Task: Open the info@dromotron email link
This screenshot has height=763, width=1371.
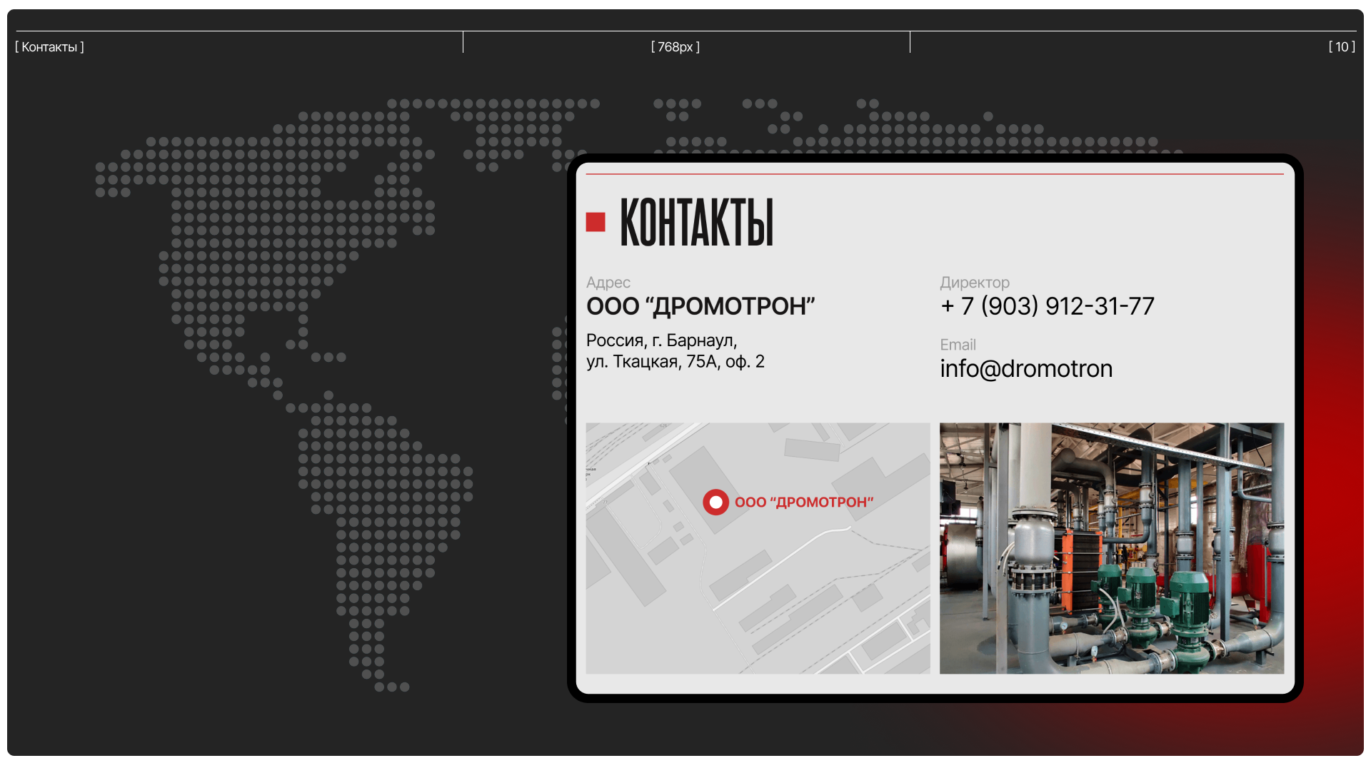Action: (x=1025, y=369)
